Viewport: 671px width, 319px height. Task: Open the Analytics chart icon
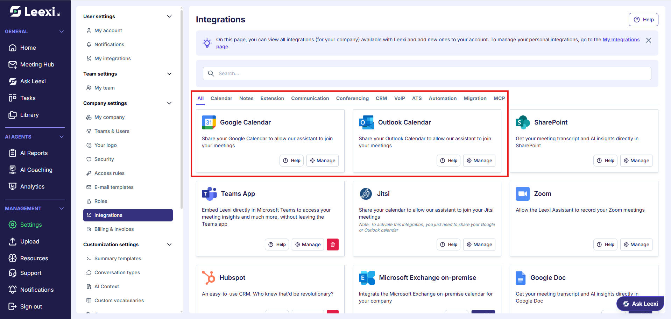13,186
